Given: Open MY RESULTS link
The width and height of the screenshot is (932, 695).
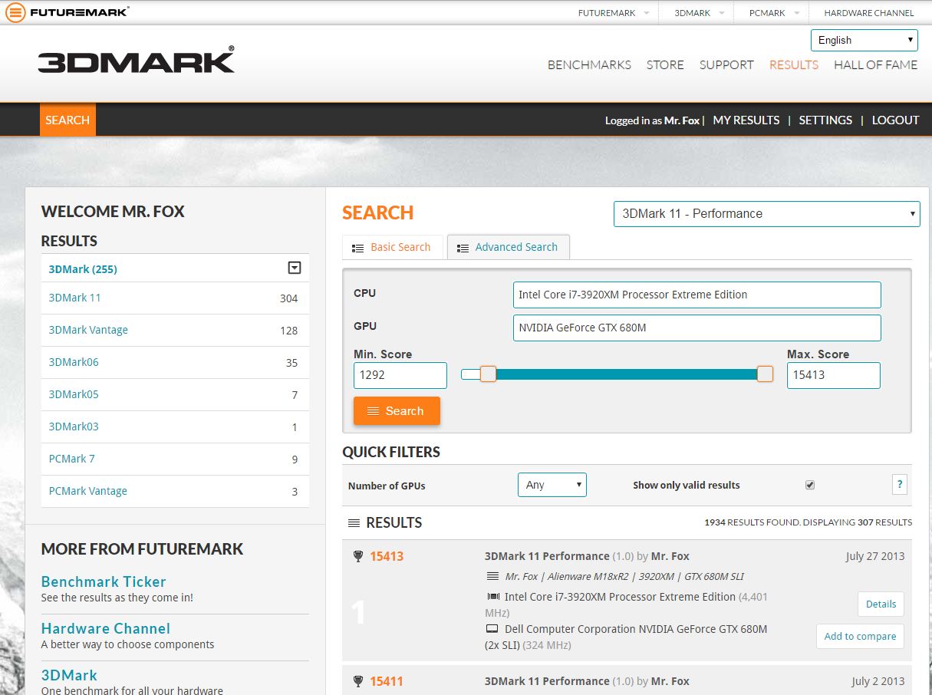Looking at the screenshot, I should pos(746,120).
